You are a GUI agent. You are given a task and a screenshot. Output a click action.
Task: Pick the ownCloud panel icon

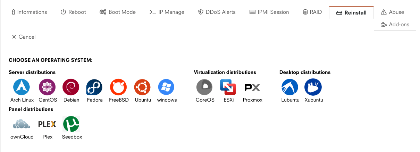pyautogui.click(x=22, y=124)
